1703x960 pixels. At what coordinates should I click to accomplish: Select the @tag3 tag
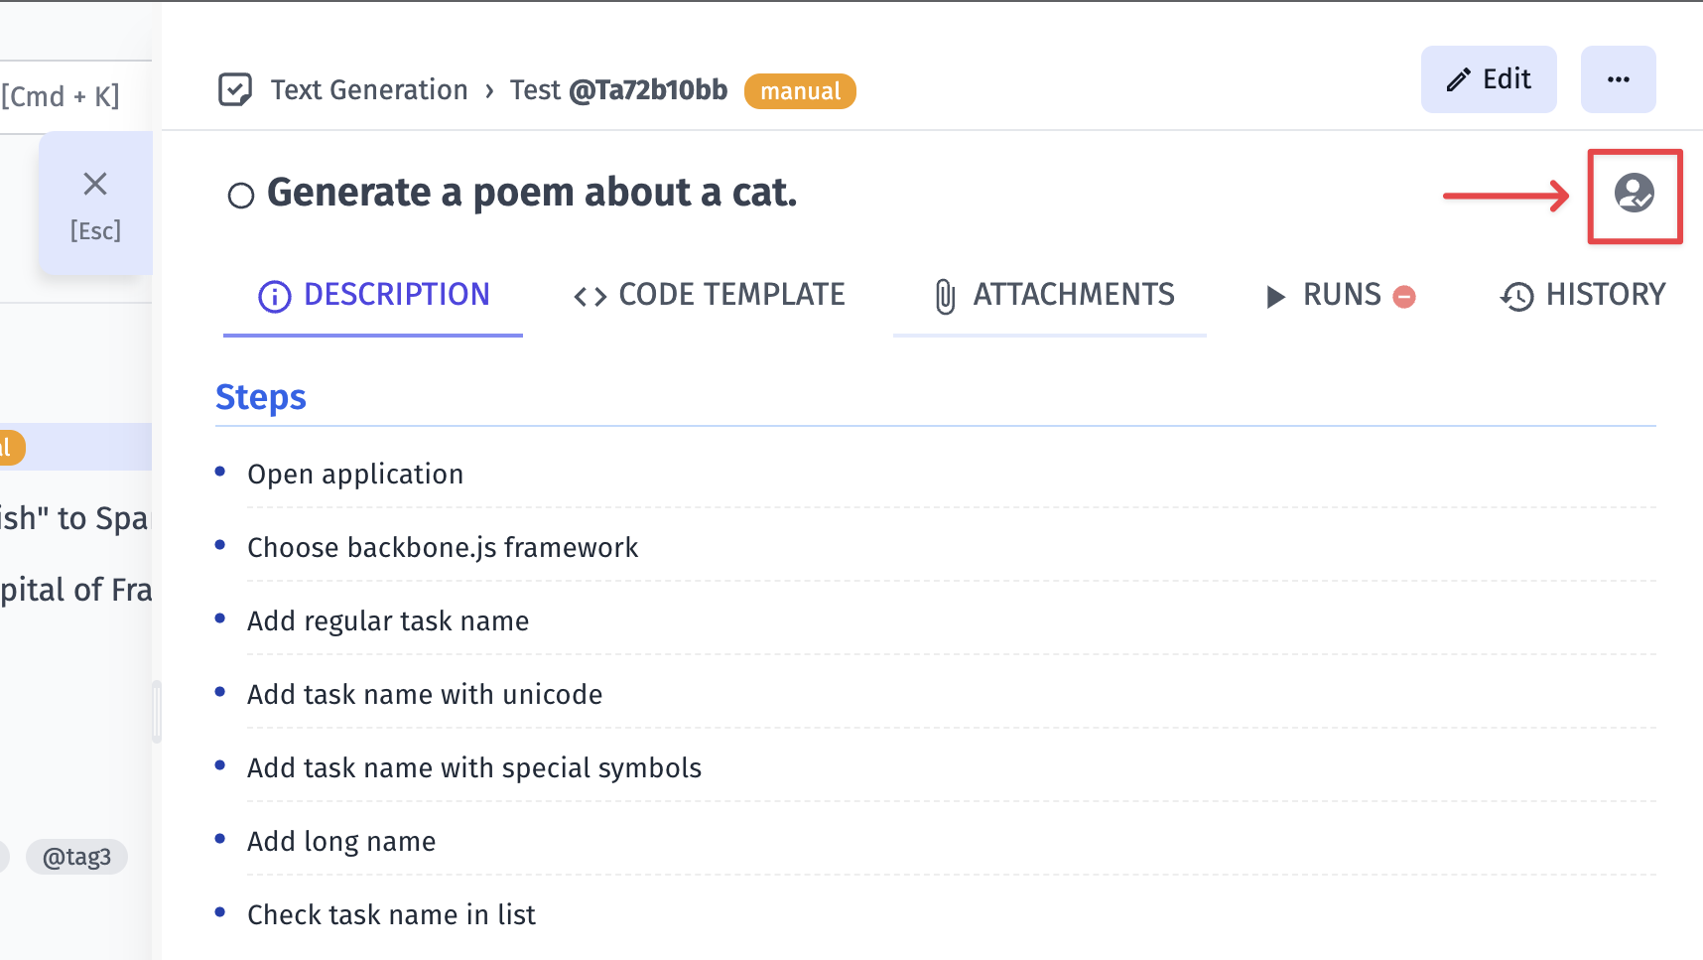click(76, 857)
